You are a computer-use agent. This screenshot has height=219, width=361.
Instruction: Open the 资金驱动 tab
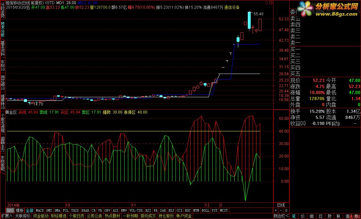(x=41, y=216)
